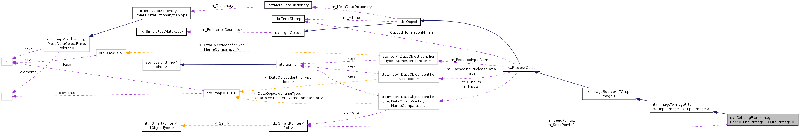800x133 pixels.
Task: Select the itk::TimeStamp class box
Action: (x=288, y=19)
